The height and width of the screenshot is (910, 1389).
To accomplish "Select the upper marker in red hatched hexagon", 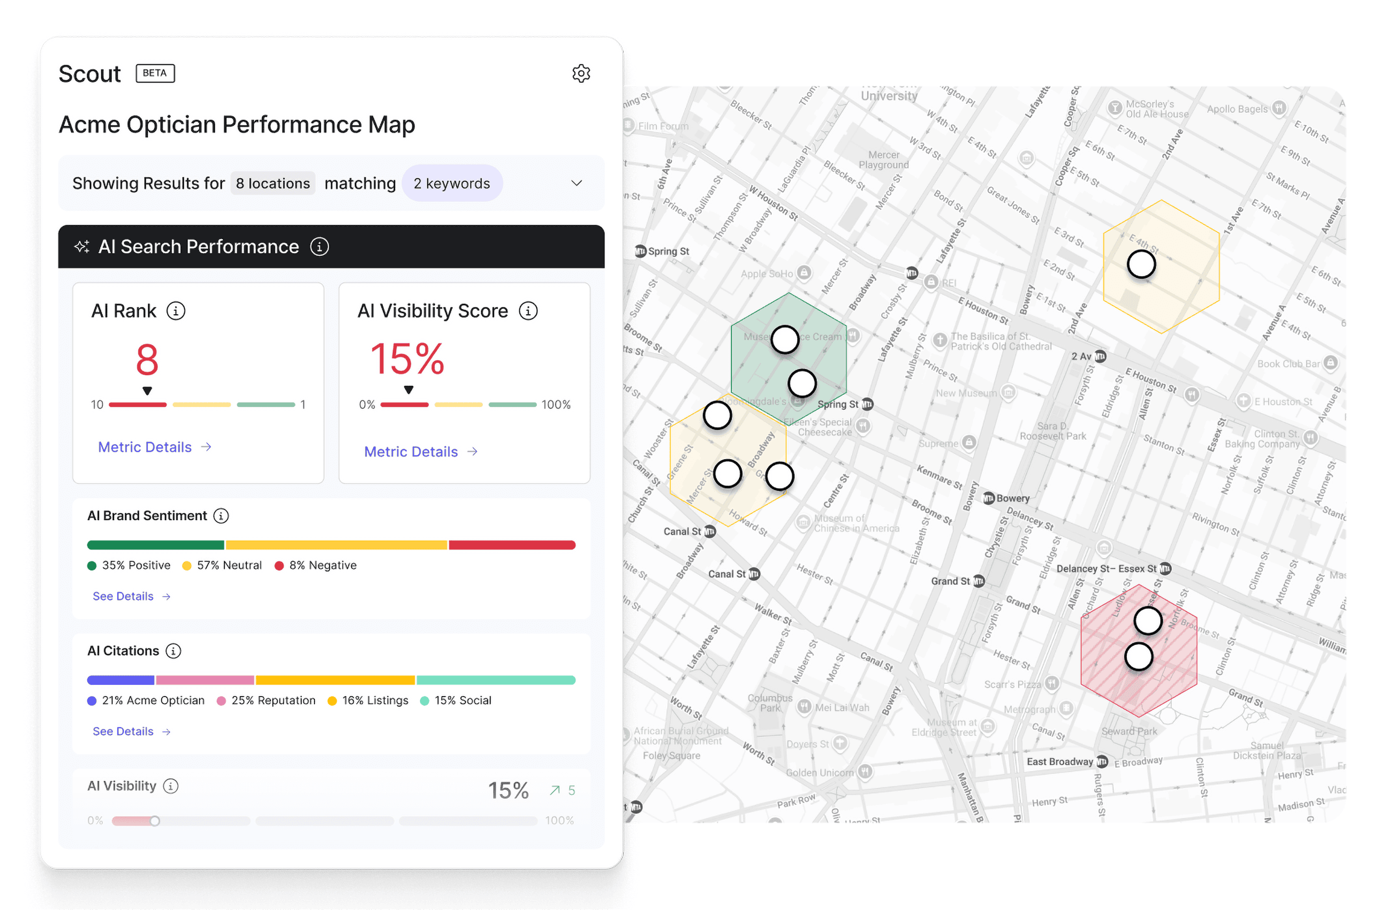I will click(1148, 621).
